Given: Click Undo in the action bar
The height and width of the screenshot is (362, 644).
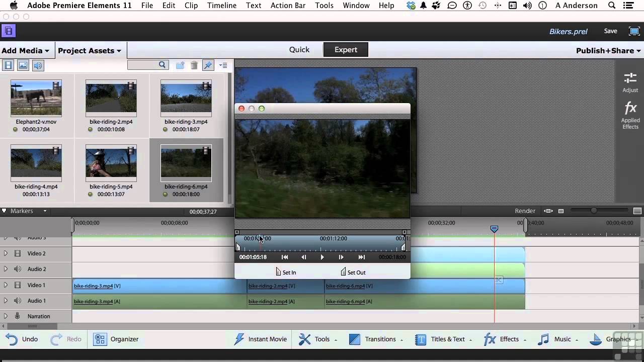Looking at the screenshot, I should point(22,339).
